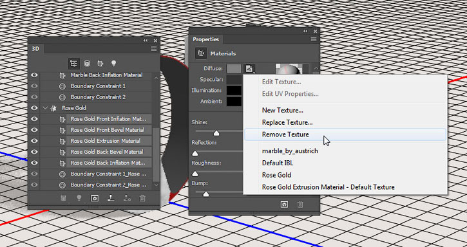Toggle visibility of Boundary Constraint 2

(34, 97)
